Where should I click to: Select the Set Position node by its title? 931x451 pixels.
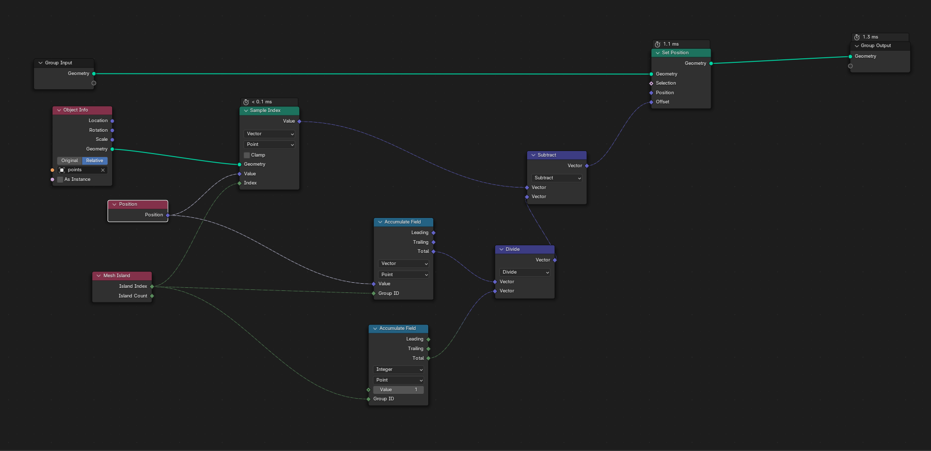(x=675, y=53)
